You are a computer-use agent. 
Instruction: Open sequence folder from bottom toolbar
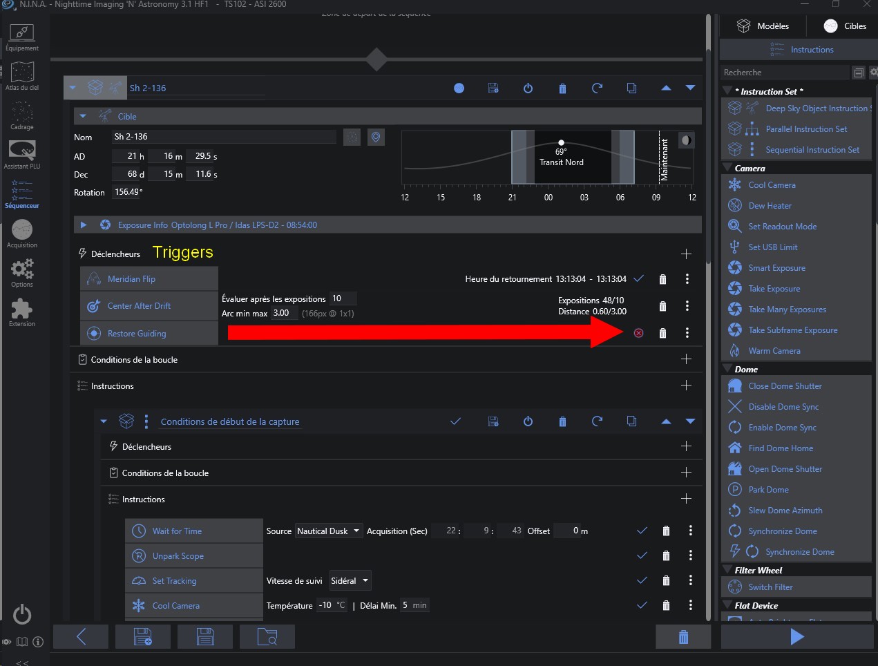(x=267, y=637)
